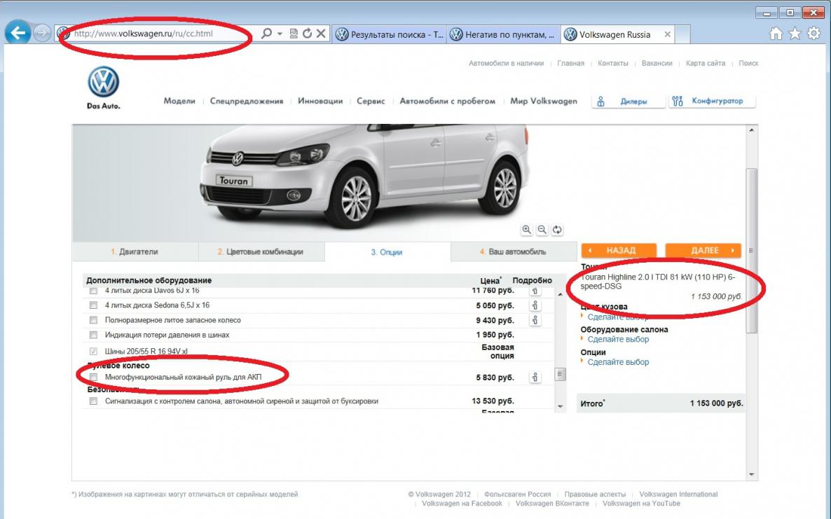Click the Шины 205/55 R 16 checkbox
The width and height of the screenshot is (831, 519).
point(94,351)
